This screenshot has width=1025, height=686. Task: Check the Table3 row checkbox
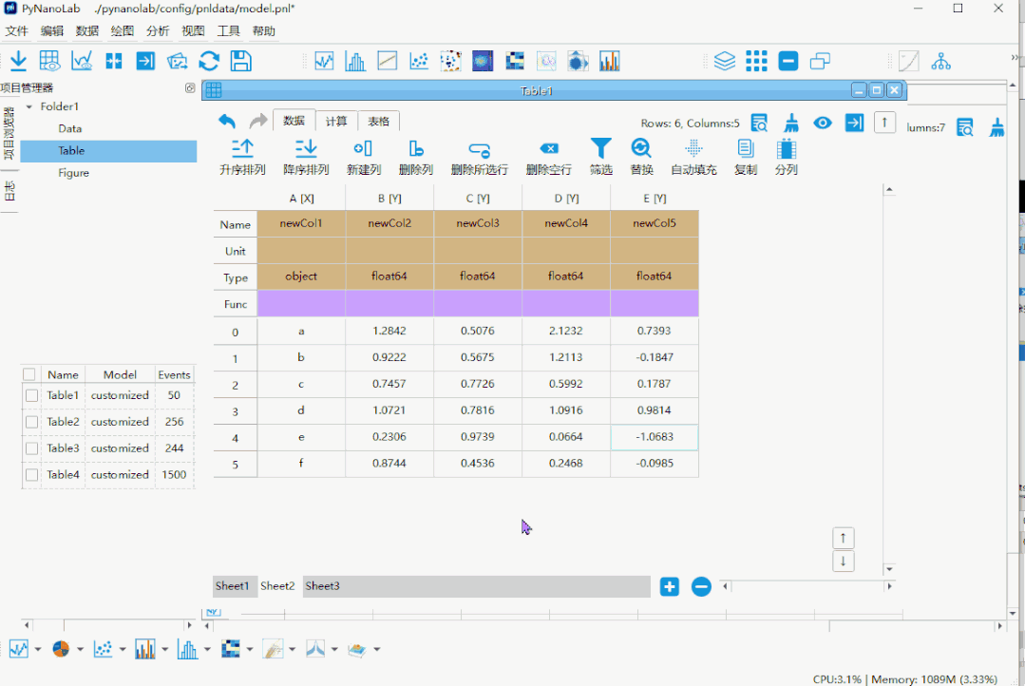(31, 448)
